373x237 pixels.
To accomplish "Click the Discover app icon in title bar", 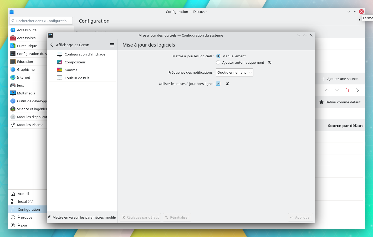I will coord(12,12).
